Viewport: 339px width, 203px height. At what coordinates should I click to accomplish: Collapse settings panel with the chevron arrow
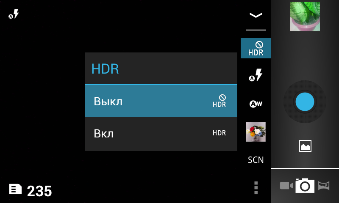click(256, 15)
